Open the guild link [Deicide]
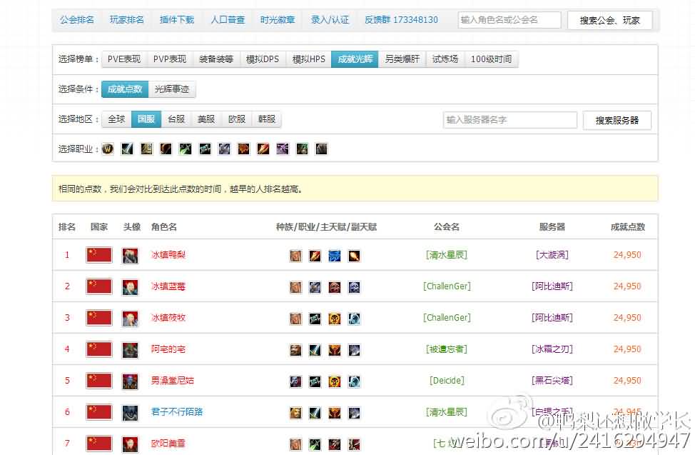Screen dimensions: 695x455 click(x=447, y=381)
